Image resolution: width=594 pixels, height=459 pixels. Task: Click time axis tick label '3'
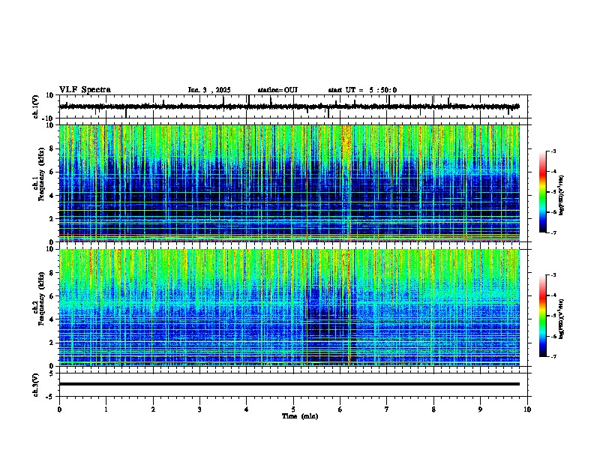(199, 409)
